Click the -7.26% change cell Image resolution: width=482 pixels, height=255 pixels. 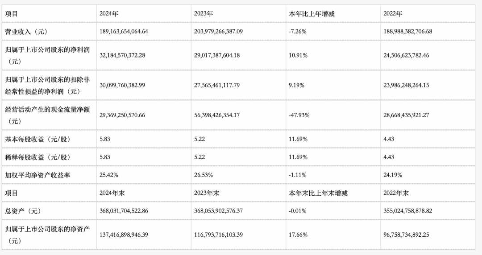point(299,32)
